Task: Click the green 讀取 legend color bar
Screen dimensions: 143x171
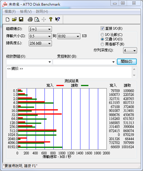Action: (85, 85)
